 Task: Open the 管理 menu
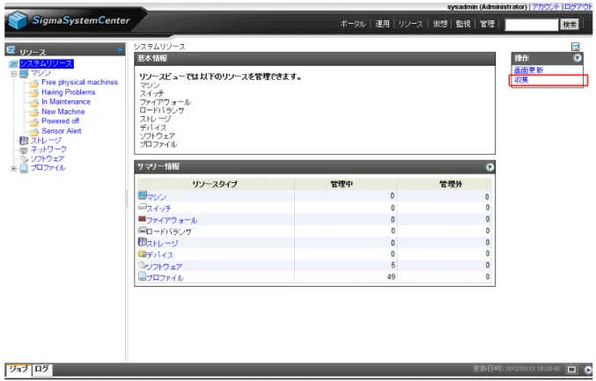(x=487, y=24)
